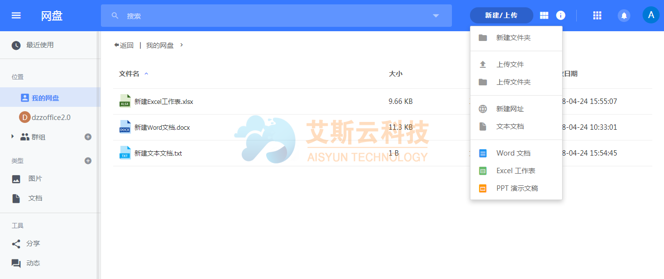Open the hamburger menu icon

[x=16, y=16]
